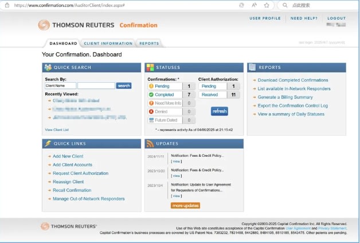Screen dimensions: 360x243
Task: View the 2023/10/20 Fees notification
Action: pyautogui.click(x=177, y=176)
